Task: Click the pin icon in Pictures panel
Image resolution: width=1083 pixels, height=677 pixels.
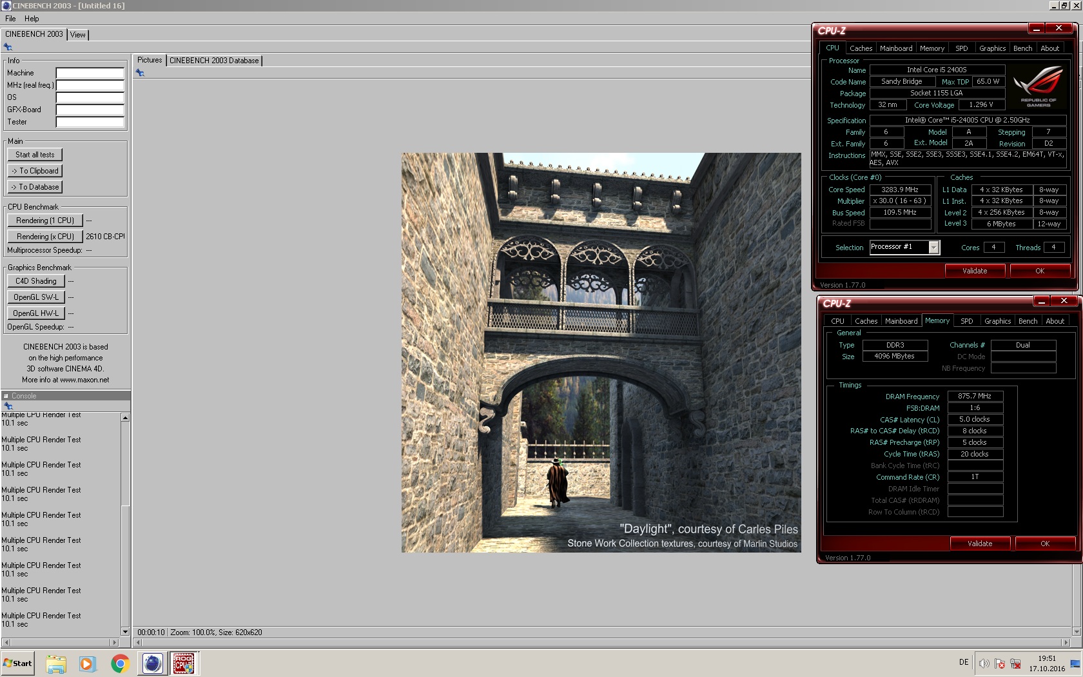Action: (140, 73)
